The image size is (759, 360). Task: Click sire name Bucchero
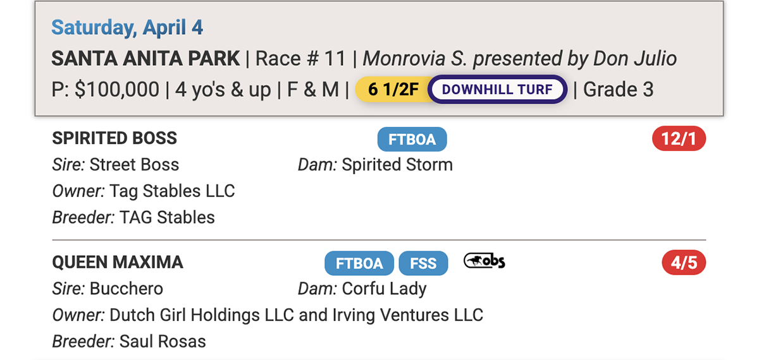pos(126,289)
